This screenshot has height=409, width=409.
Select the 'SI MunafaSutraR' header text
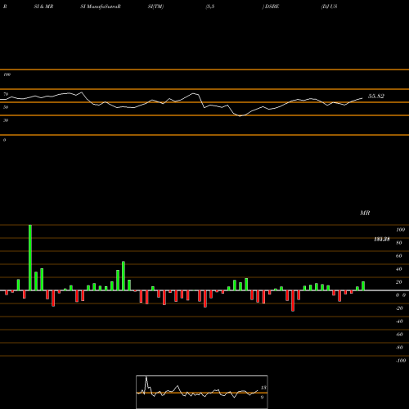click(101, 7)
